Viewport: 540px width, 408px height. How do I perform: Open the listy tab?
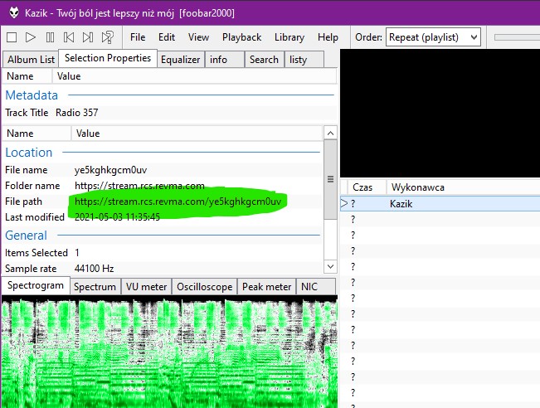[x=304, y=60]
